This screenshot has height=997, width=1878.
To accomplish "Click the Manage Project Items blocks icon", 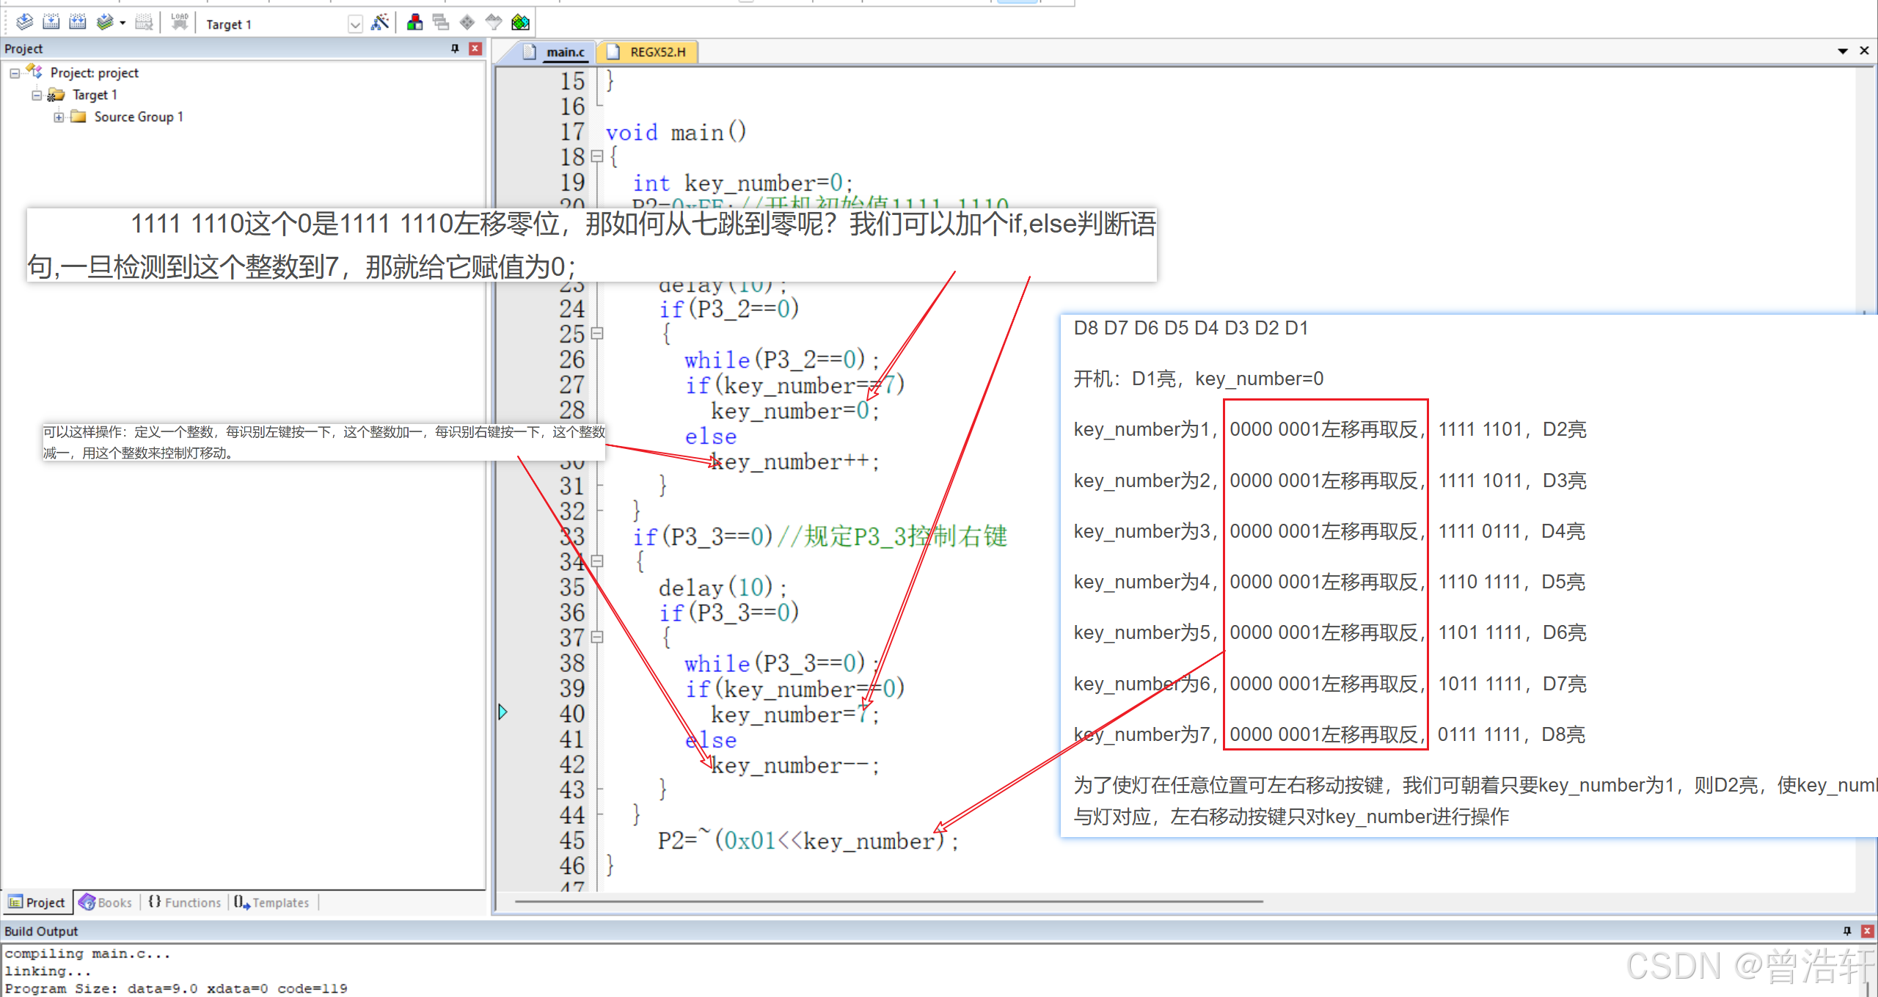I will 414,23.
